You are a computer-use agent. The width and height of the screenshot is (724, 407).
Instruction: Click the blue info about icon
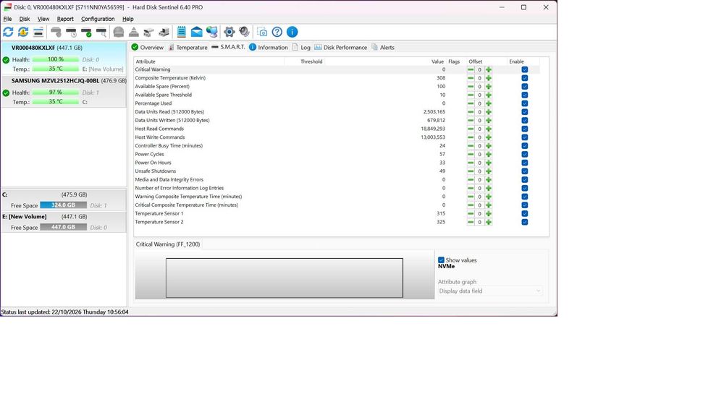(x=292, y=32)
